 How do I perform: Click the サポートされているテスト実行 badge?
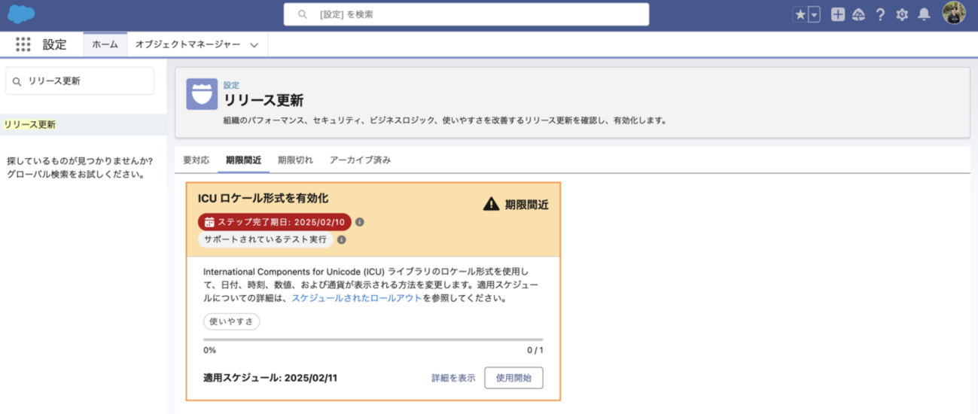(x=265, y=239)
